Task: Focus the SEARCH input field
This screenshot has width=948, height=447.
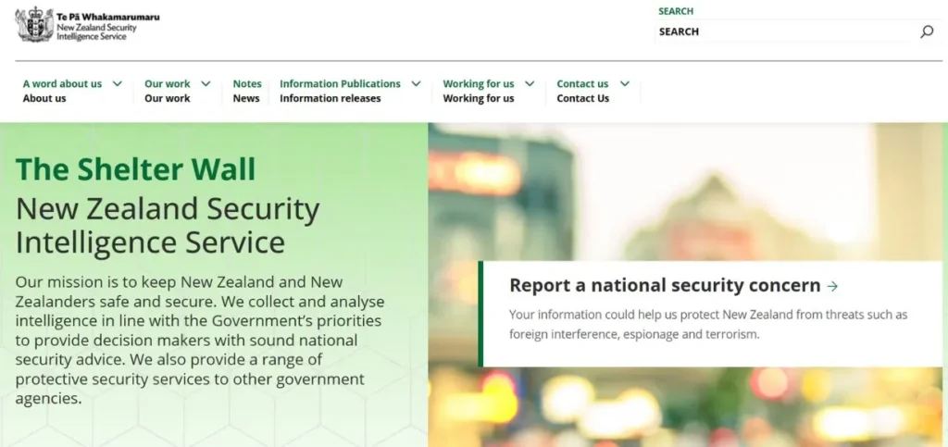Action: (x=786, y=32)
